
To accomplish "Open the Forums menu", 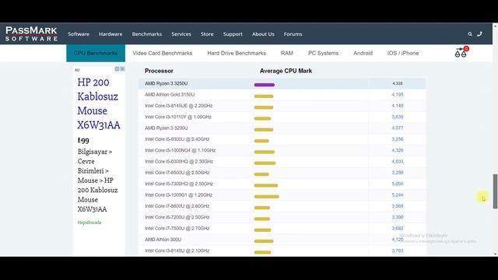I will (x=293, y=34).
